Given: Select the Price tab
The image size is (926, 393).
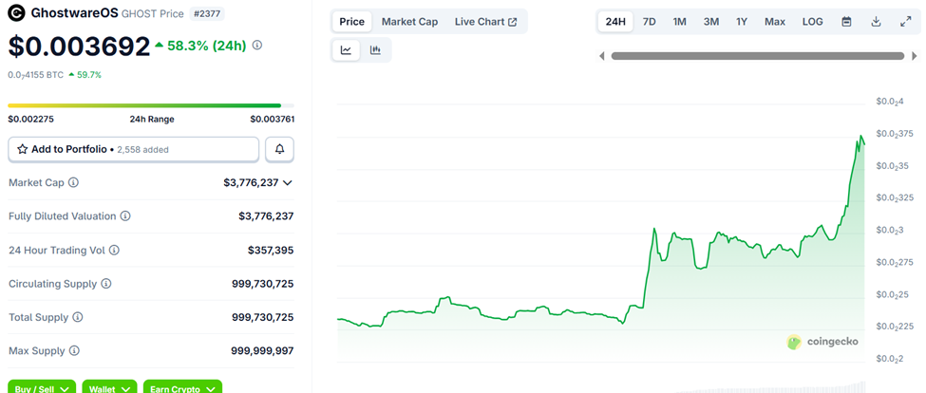Looking at the screenshot, I should pos(352,22).
